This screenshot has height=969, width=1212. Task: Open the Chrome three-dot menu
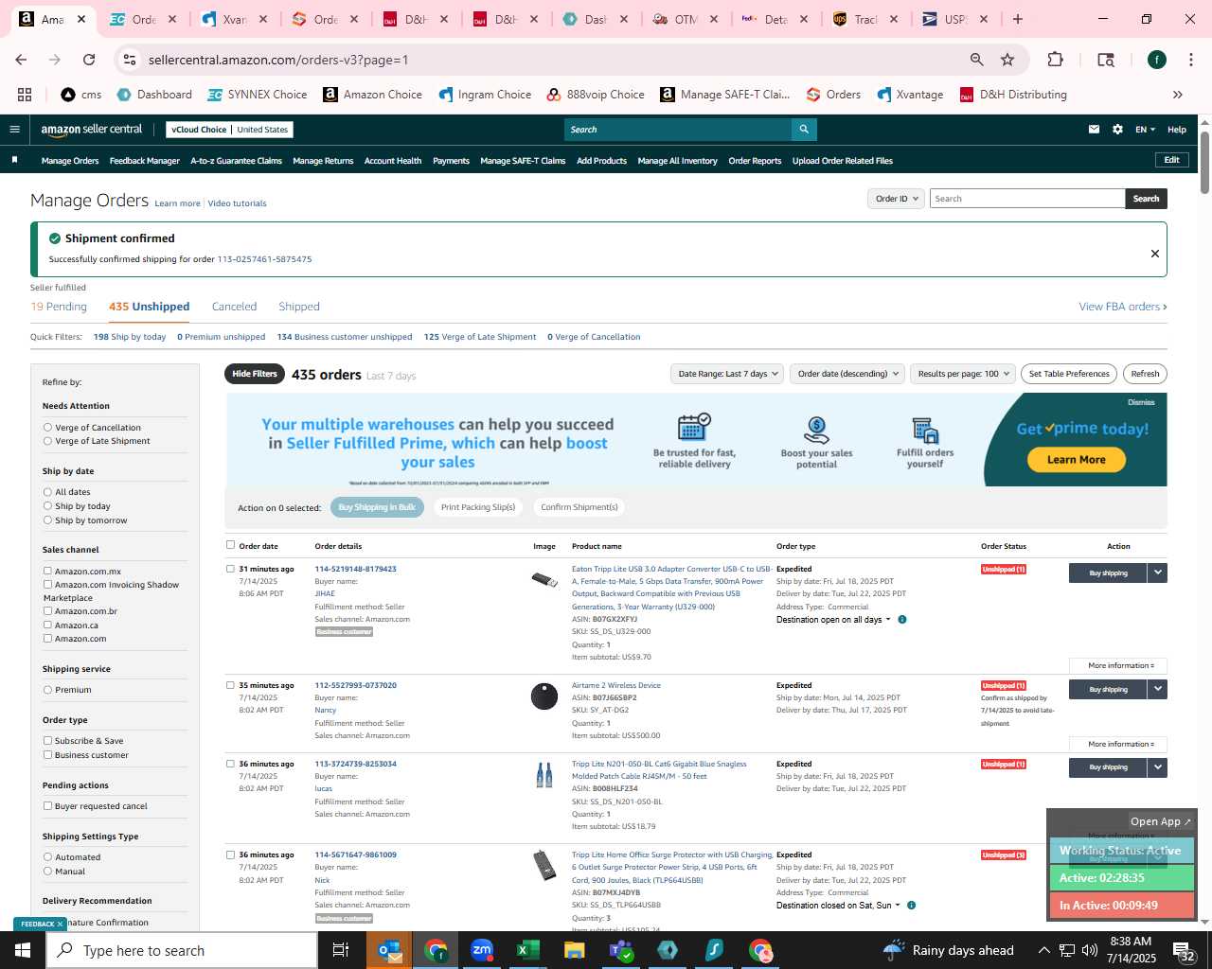click(x=1189, y=60)
